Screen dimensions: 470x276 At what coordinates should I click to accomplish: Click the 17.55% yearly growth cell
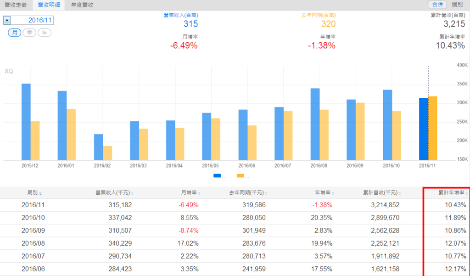322,269
